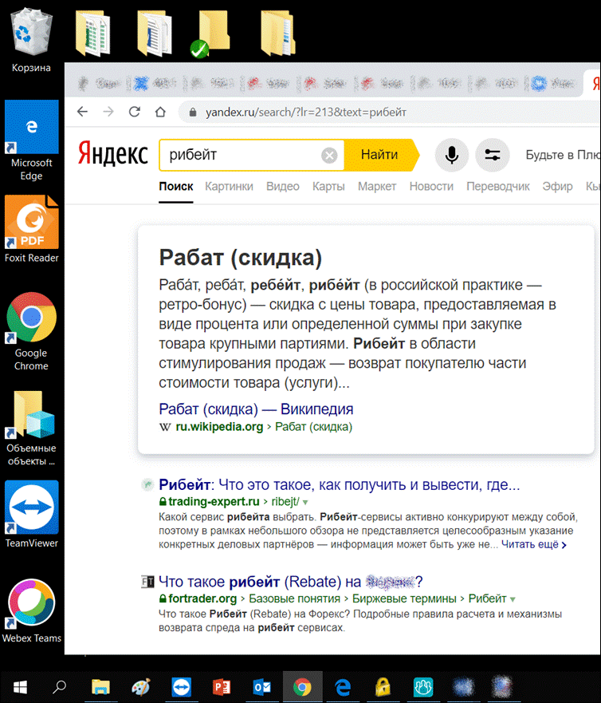Launch TeamViewer desktop shortcut
601x703 pixels.
tap(31, 515)
